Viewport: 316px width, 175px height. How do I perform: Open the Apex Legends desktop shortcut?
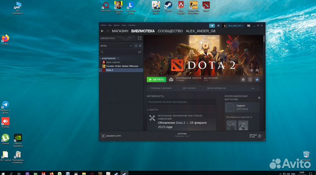click(x=181, y=7)
